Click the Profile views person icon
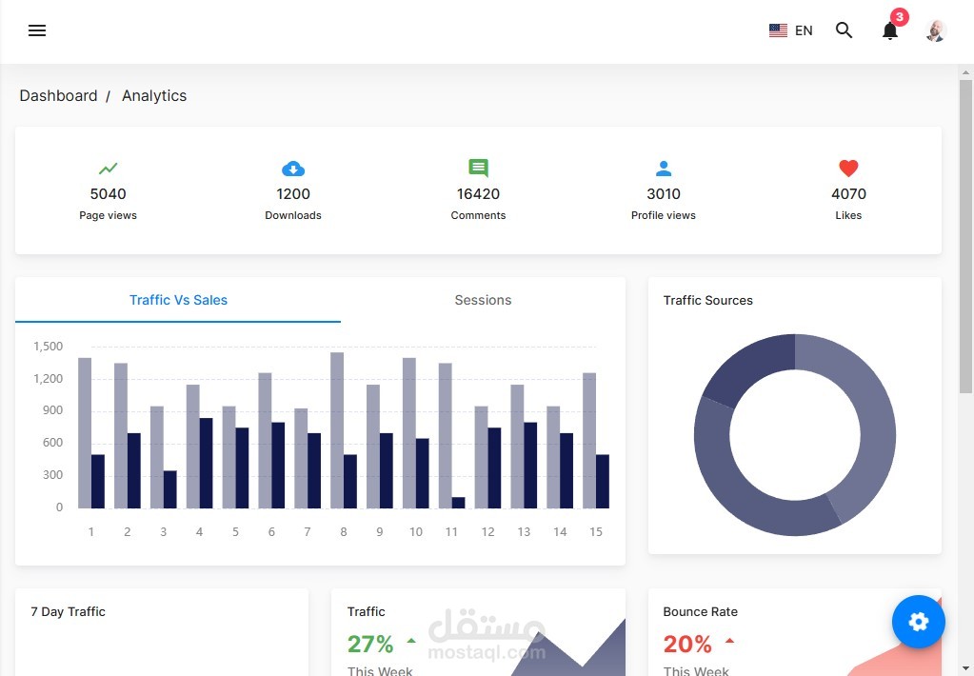974x676 pixels. 664,169
